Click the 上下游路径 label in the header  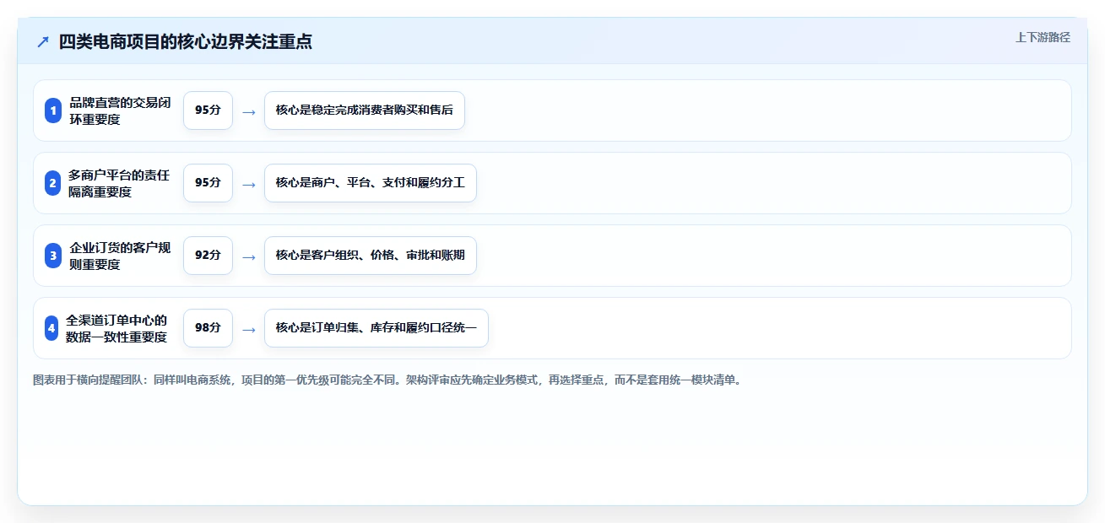1043,37
